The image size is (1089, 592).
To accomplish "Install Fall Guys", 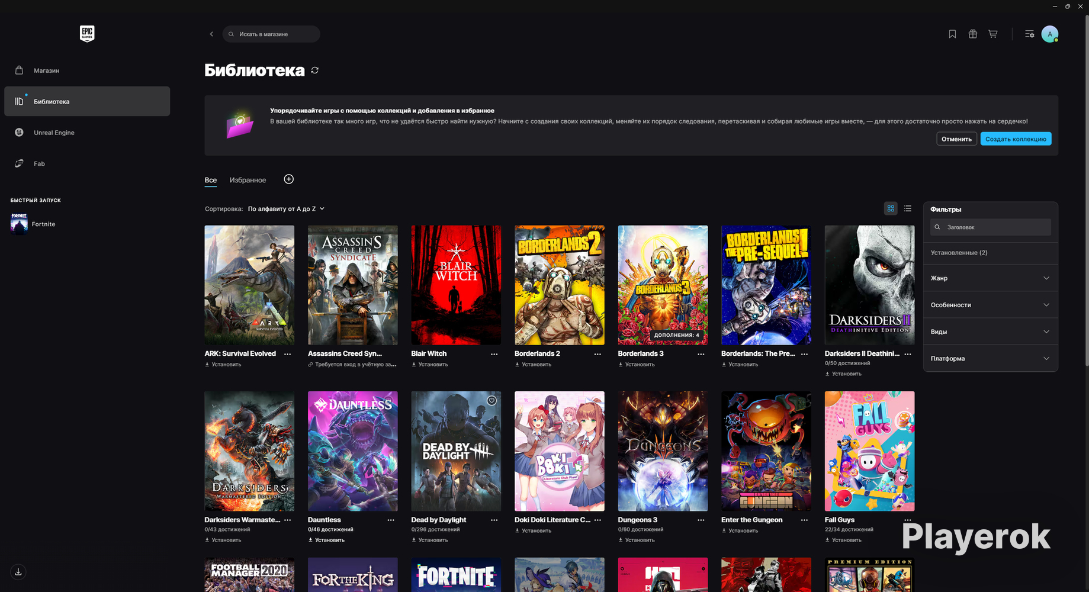I will tap(843, 540).
